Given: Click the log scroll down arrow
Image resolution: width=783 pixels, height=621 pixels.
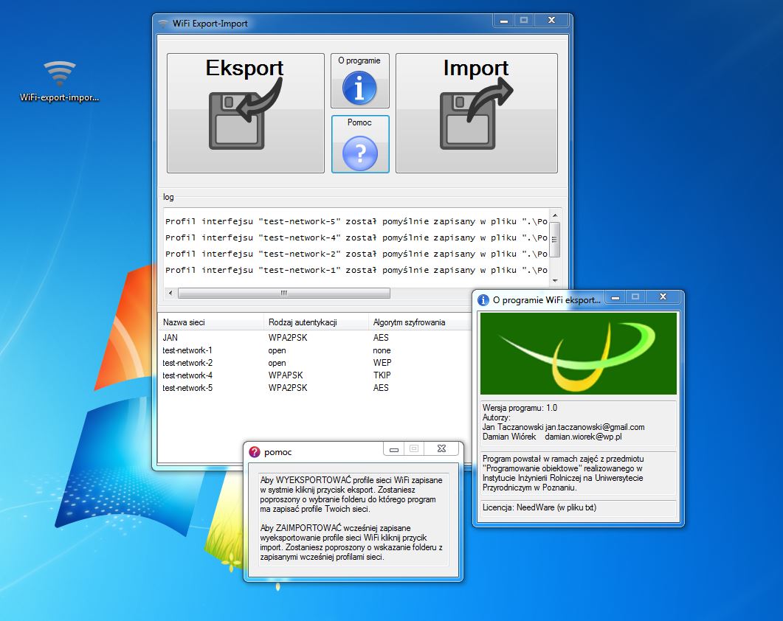Looking at the screenshot, I should pyautogui.click(x=555, y=281).
